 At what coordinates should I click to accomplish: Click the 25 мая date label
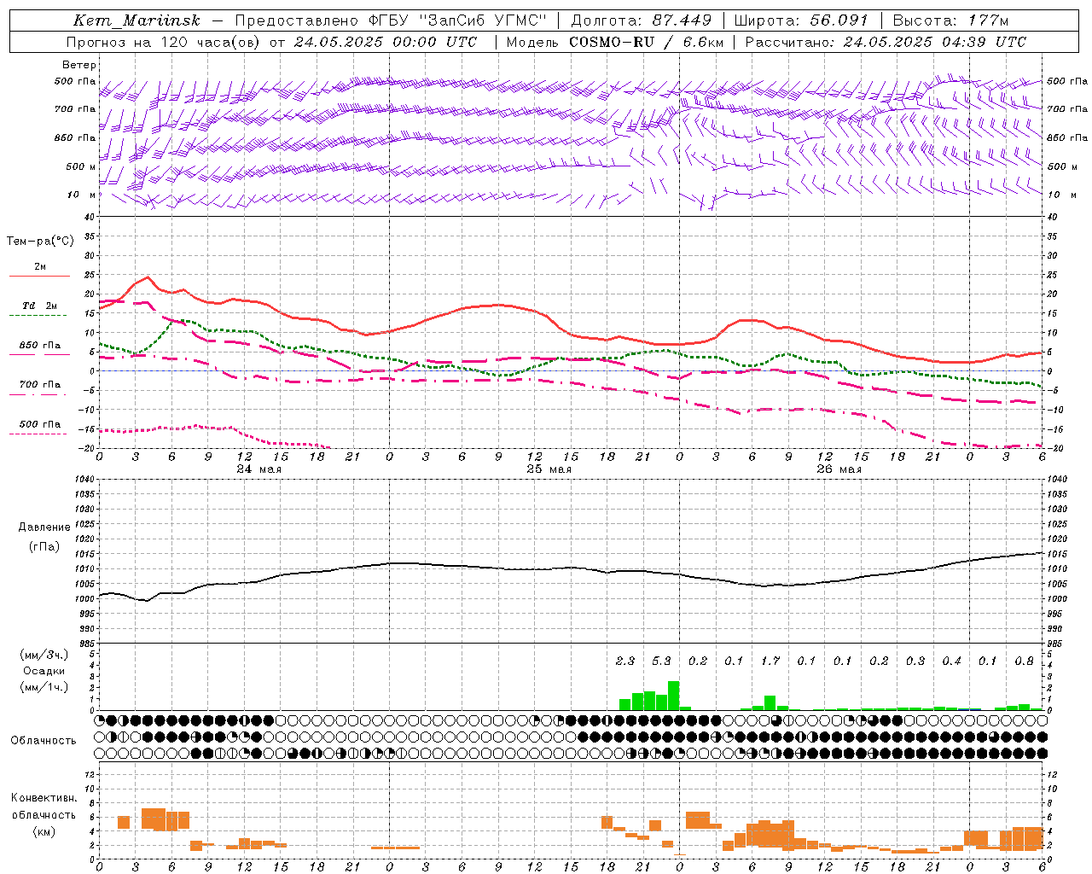click(549, 469)
